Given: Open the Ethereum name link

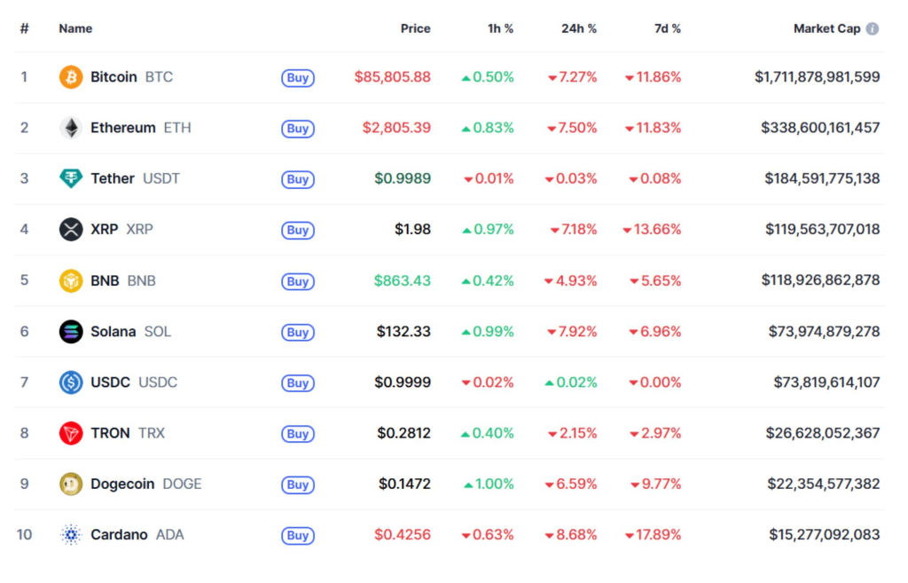Looking at the screenshot, I should 123,128.
